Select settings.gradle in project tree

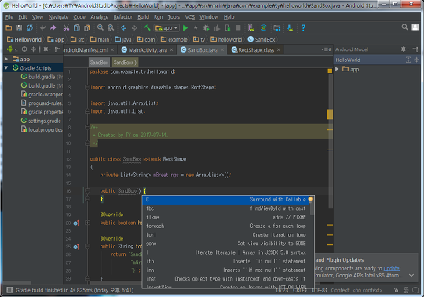(41, 121)
